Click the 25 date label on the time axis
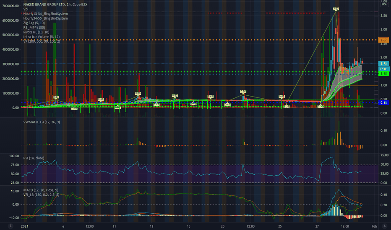 point(280,226)
